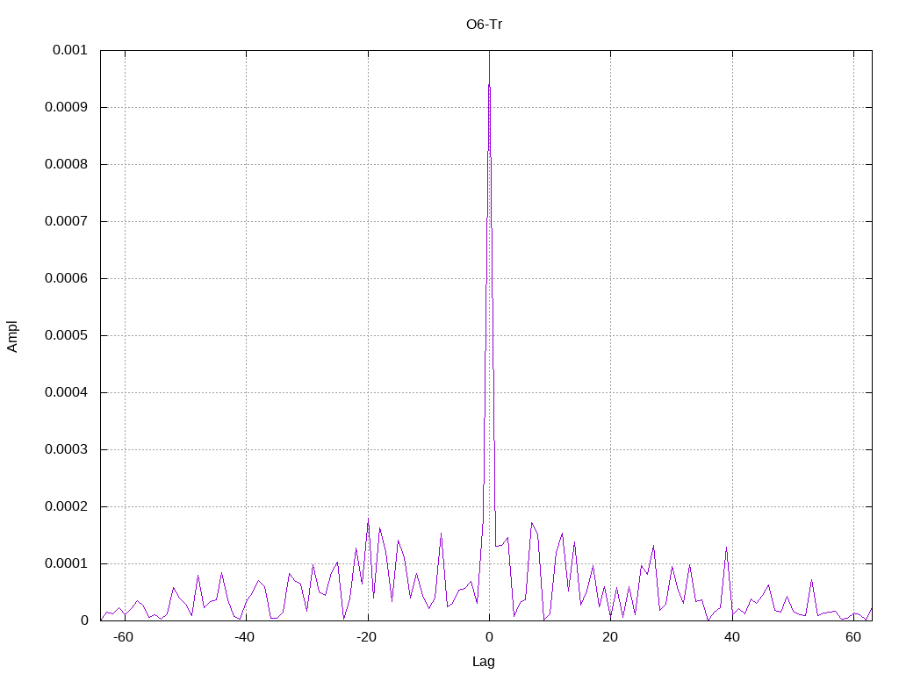This screenshot has height=674, width=899.
Task: Click the Lag x-axis label
Action: click(x=484, y=661)
